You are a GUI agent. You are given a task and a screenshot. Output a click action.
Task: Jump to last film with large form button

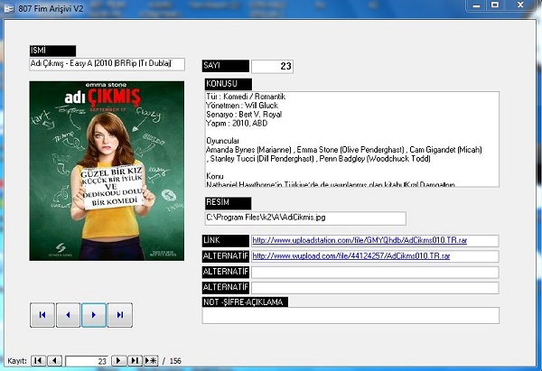pyautogui.click(x=120, y=315)
